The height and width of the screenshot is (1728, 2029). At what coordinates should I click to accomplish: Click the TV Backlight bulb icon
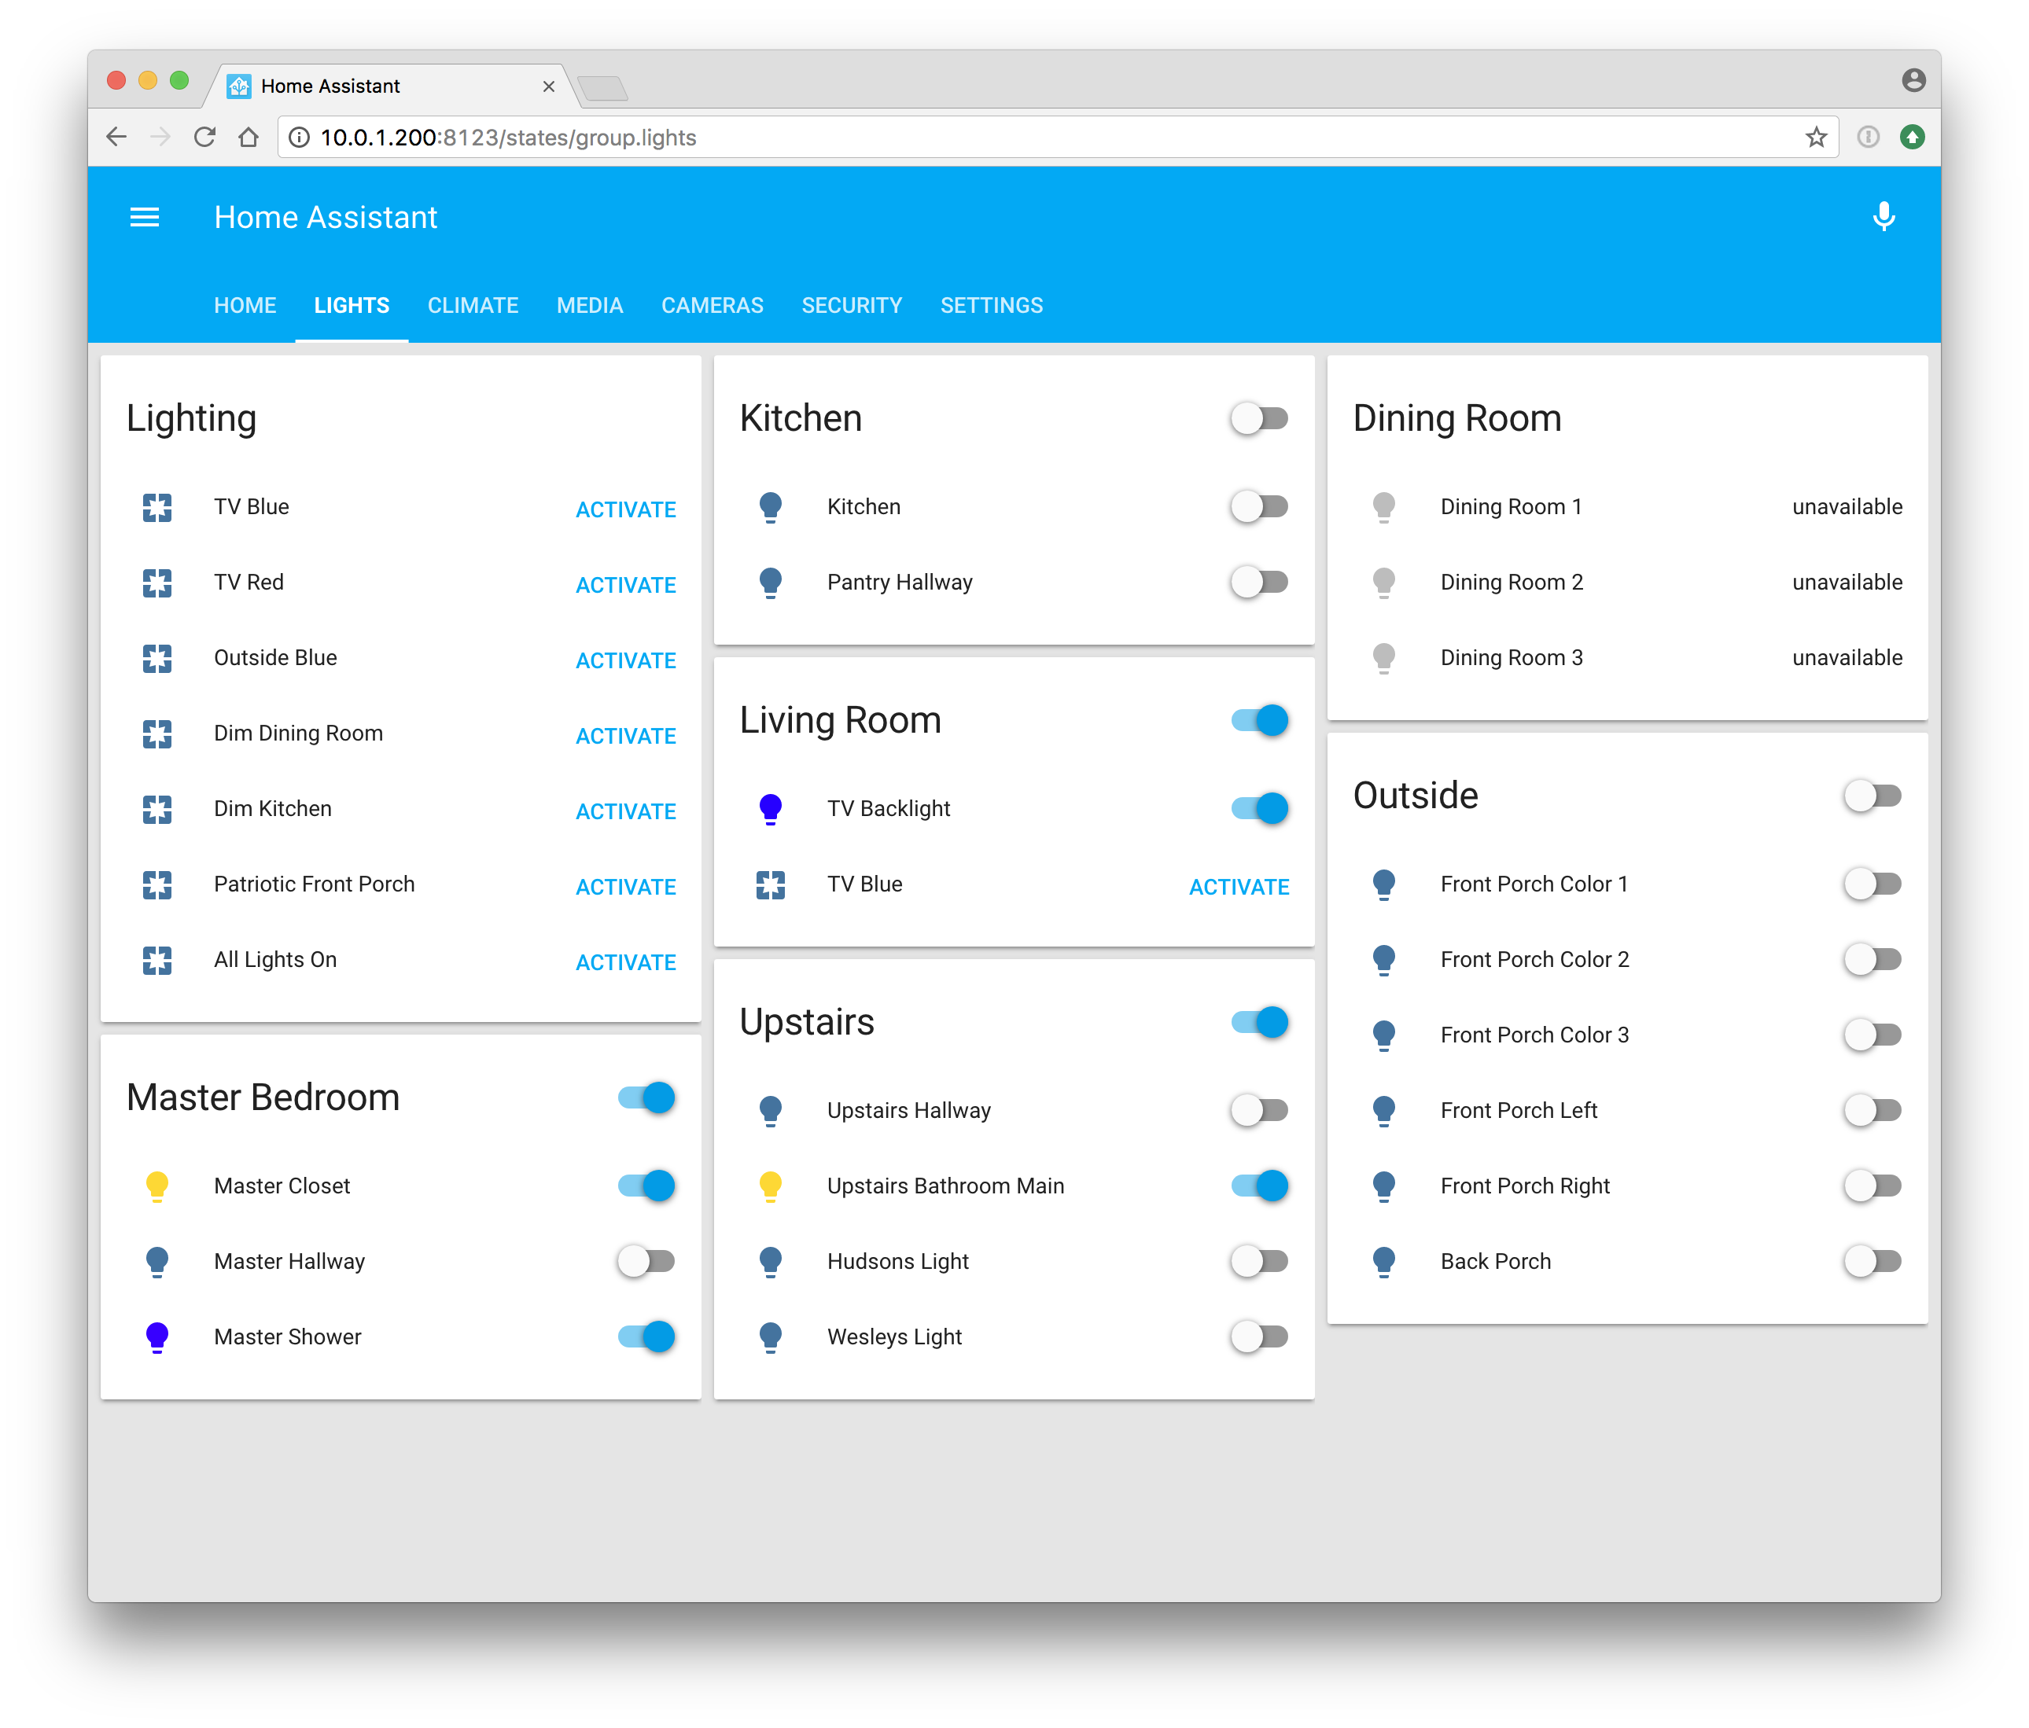(770, 809)
